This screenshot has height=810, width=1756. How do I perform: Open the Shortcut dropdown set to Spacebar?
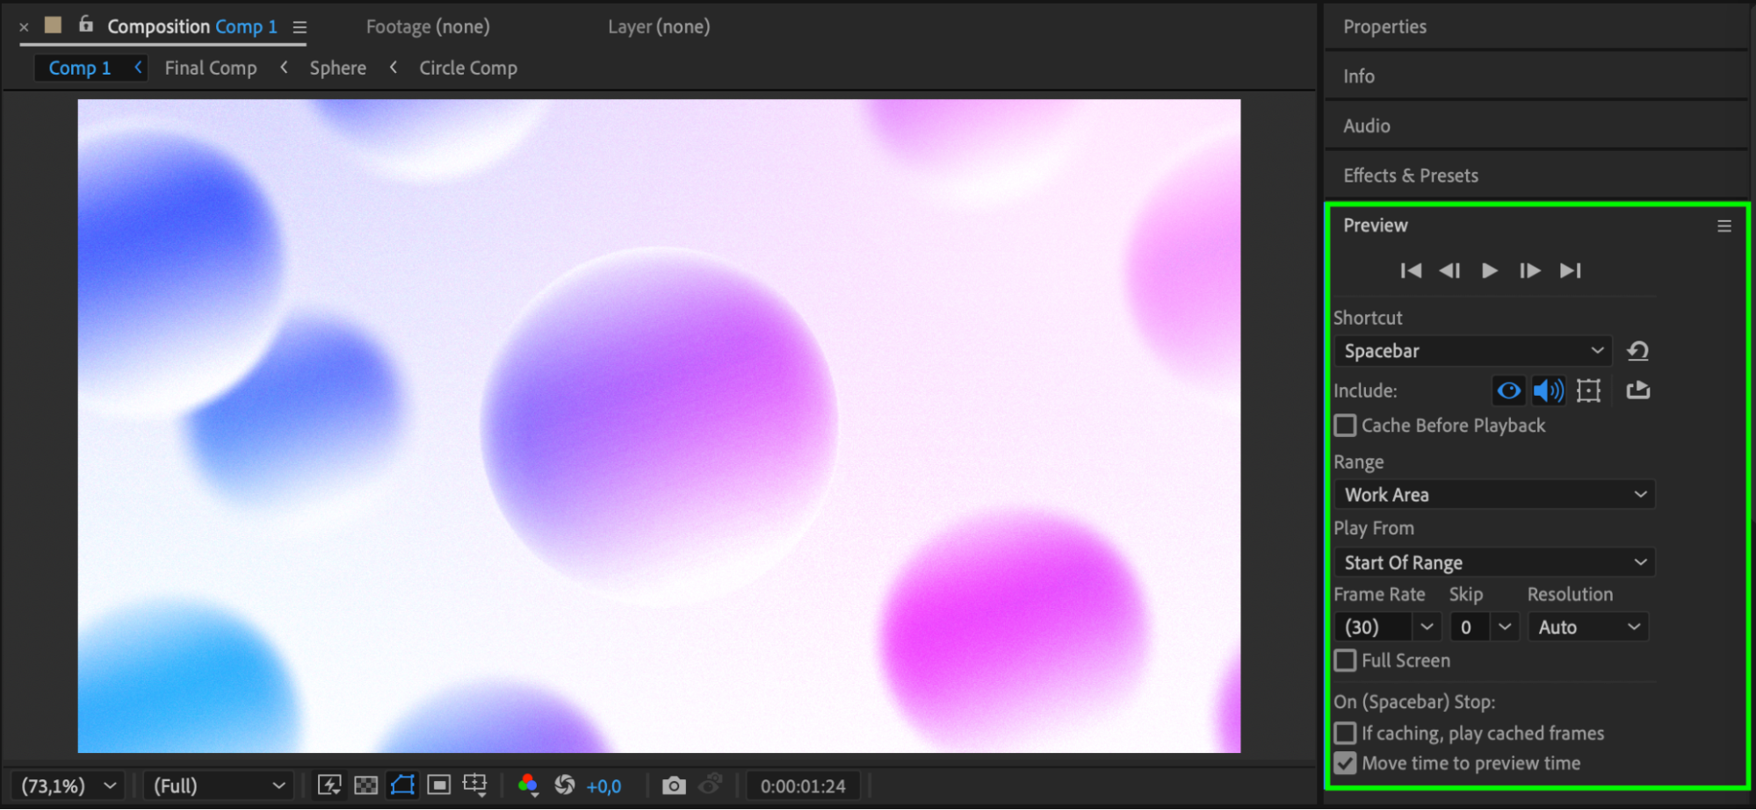pyautogui.click(x=1473, y=351)
